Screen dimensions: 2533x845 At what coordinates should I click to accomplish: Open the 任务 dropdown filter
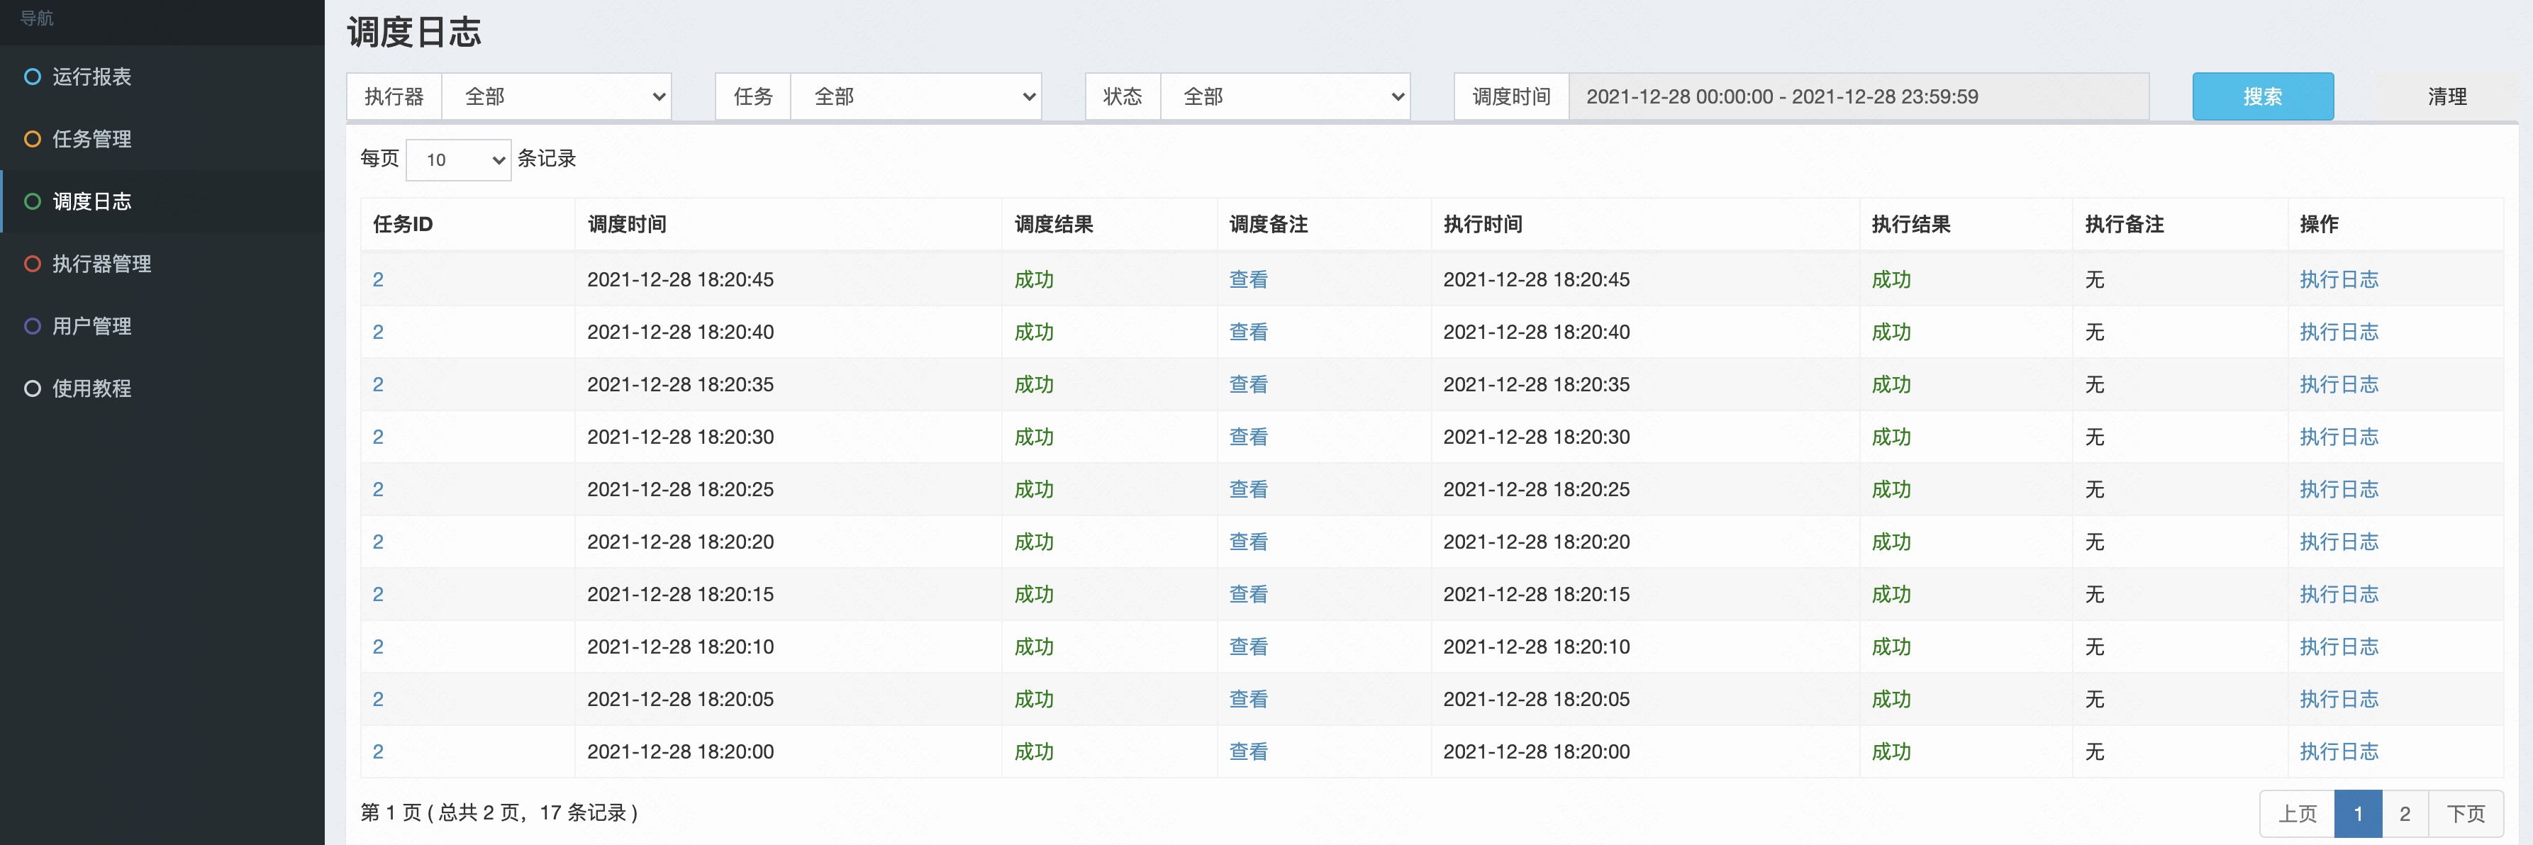tap(915, 96)
